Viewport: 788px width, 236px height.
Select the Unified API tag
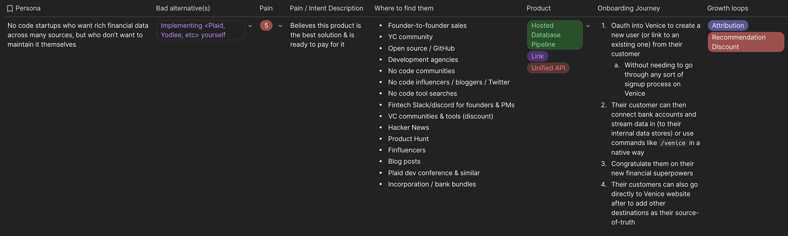548,68
